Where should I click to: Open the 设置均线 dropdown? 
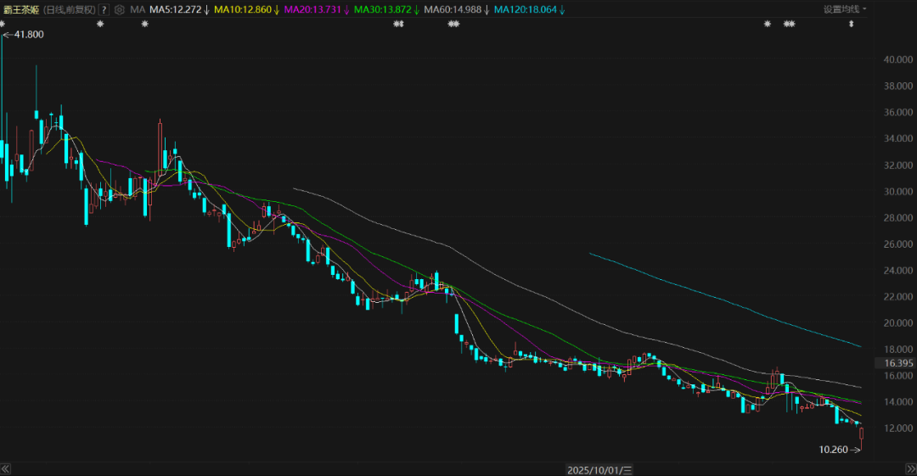pyautogui.click(x=844, y=9)
